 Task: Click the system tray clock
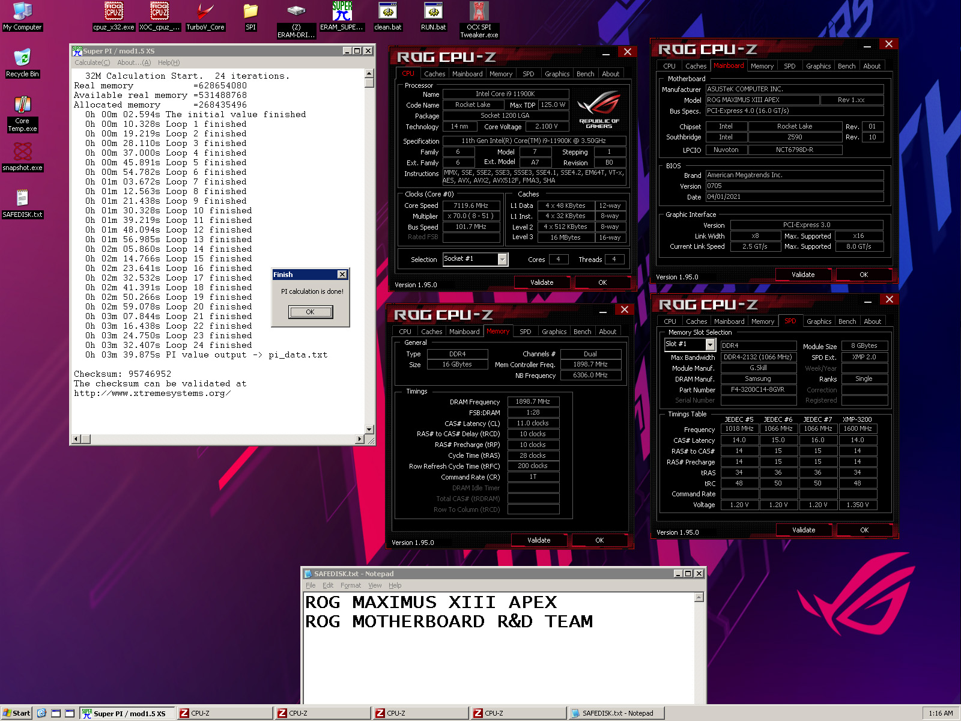941,713
